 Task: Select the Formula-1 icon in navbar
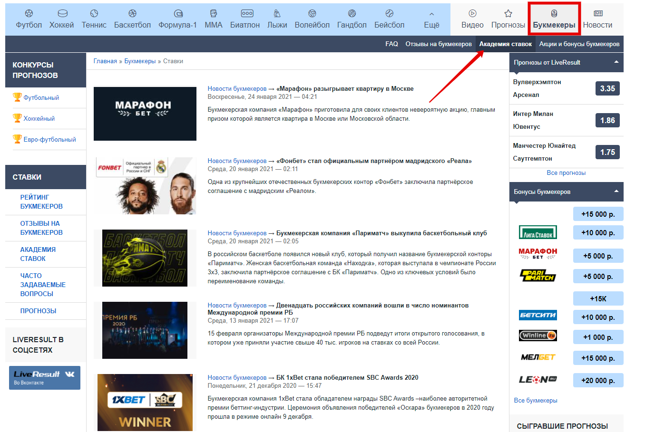coord(178,13)
